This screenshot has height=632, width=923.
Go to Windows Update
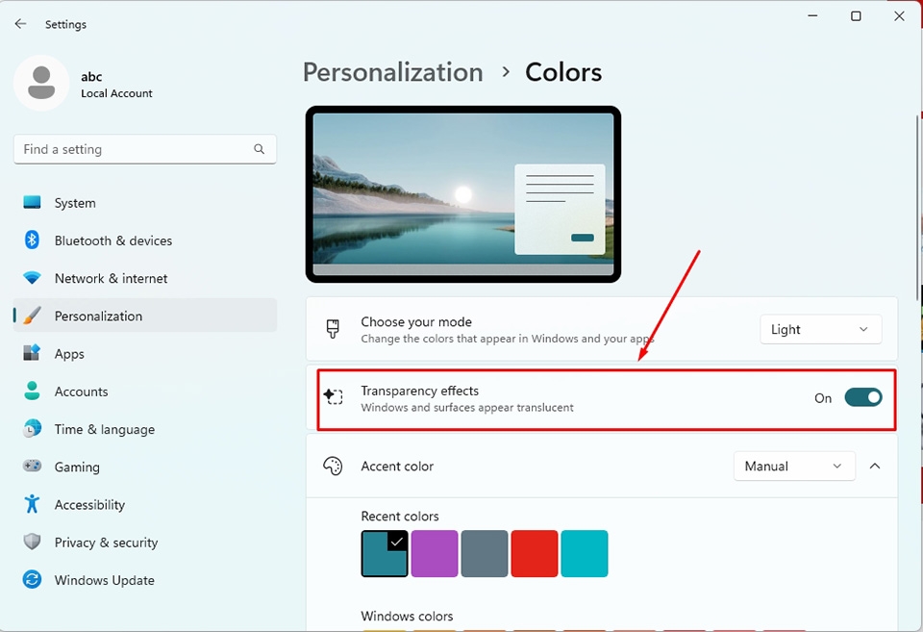[145, 580]
